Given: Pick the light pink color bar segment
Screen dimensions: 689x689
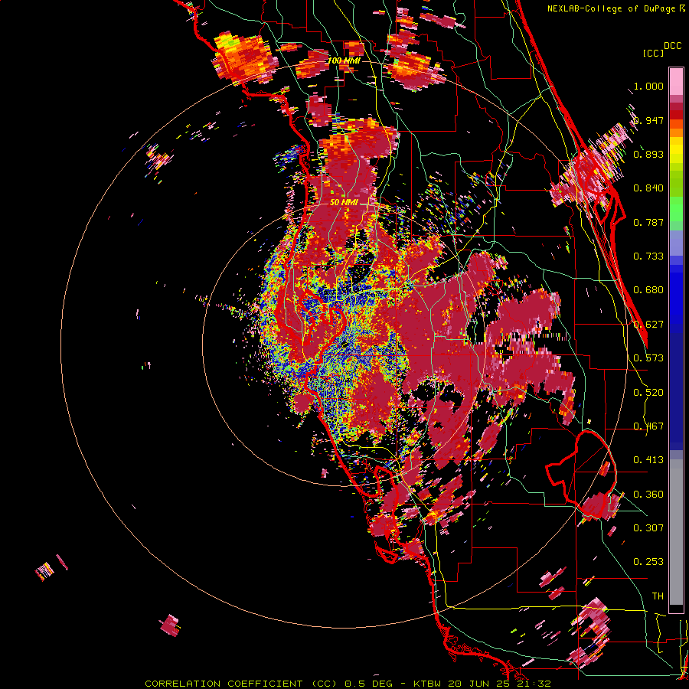Looking at the screenshot, I should [676, 81].
